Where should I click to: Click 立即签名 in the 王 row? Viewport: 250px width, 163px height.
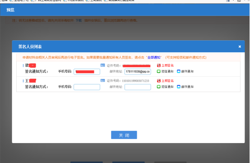pyautogui.click(x=167, y=81)
